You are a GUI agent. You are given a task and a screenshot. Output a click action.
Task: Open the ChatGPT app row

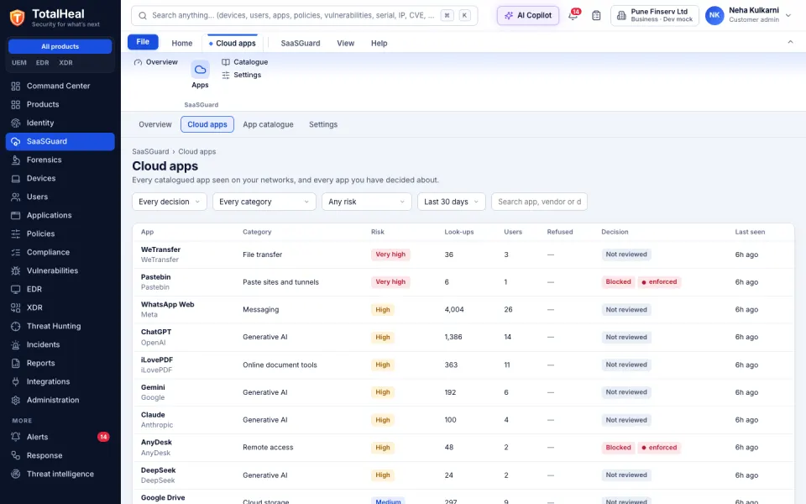[x=463, y=338]
